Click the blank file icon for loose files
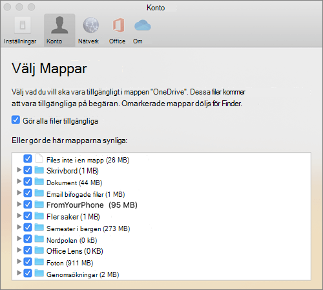The image size is (323, 290). (x=39, y=159)
